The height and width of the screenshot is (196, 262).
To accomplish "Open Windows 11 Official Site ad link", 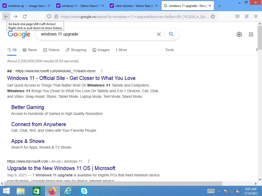I will 71,78.
